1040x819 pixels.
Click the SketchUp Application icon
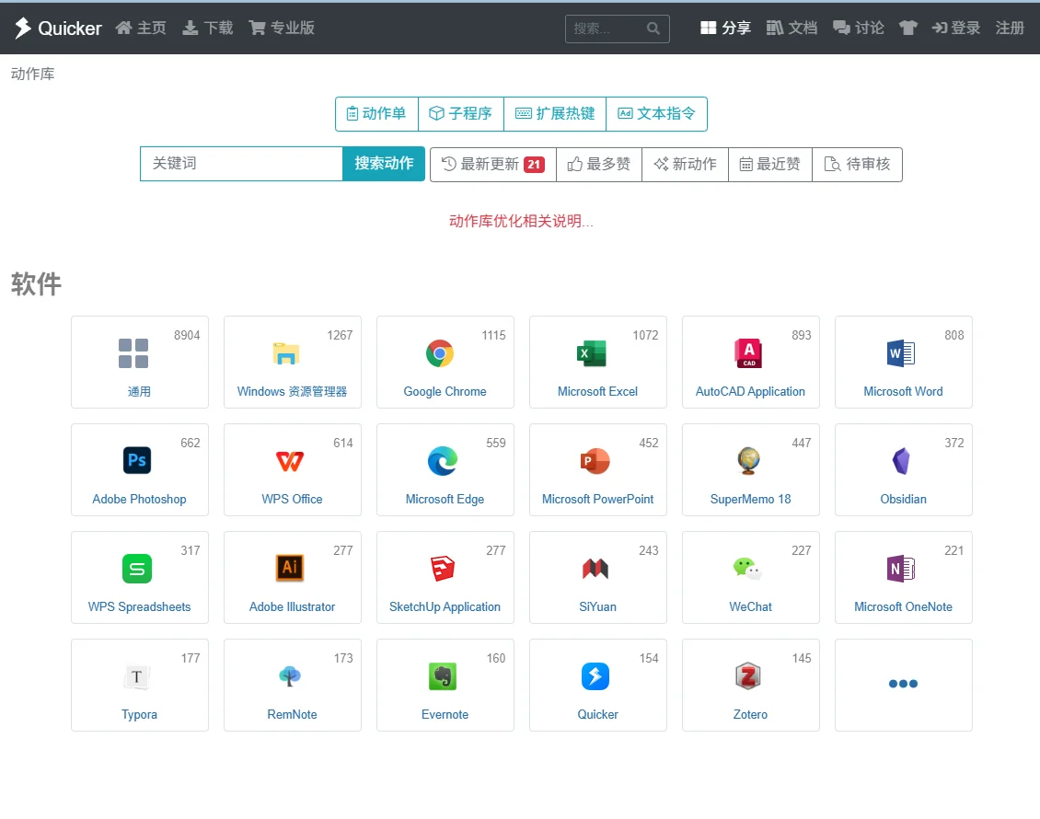(x=443, y=569)
